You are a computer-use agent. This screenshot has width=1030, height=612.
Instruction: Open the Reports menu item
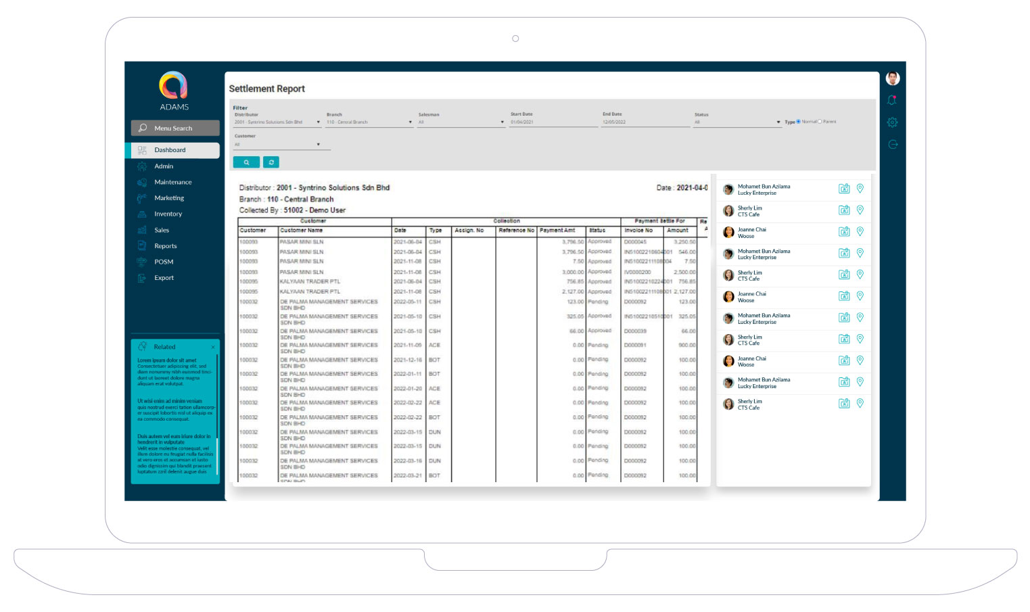(166, 246)
